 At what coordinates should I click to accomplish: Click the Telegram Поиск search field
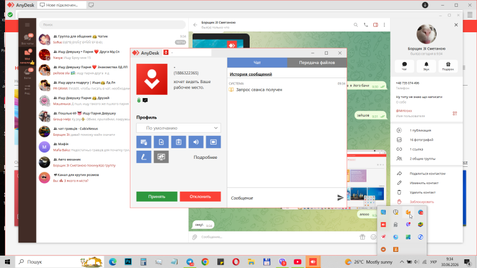[x=112, y=25]
